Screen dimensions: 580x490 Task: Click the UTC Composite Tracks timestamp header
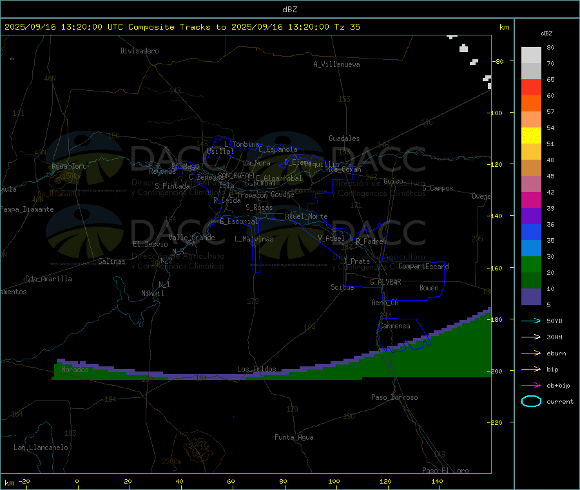tap(182, 26)
